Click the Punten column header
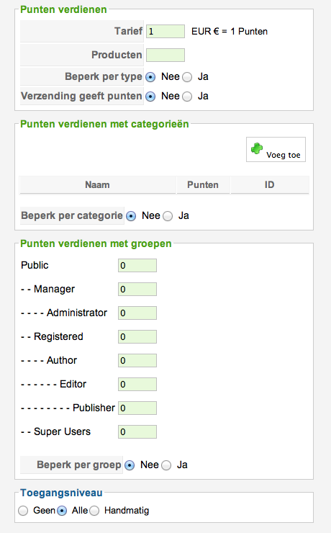This screenshot has width=331, height=533. pos(203,185)
